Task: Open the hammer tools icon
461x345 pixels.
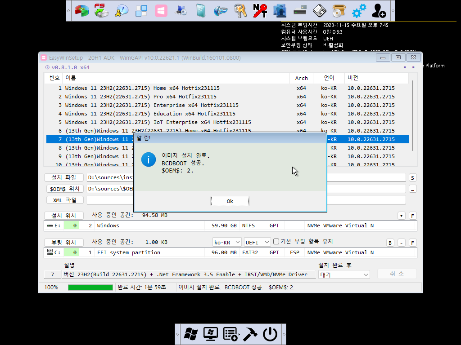Action: tap(250, 334)
